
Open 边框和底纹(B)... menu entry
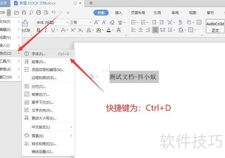[48, 78]
